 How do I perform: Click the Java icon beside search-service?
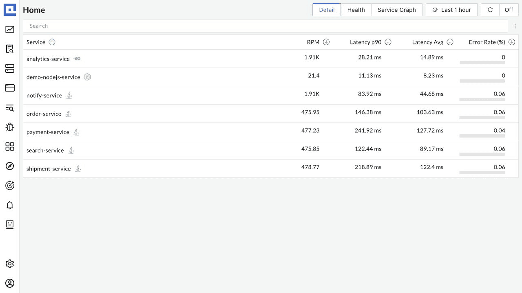coord(71,150)
